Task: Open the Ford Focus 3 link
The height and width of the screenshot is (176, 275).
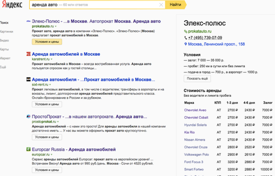Action: pyautogui.click(x=193, y=162)
